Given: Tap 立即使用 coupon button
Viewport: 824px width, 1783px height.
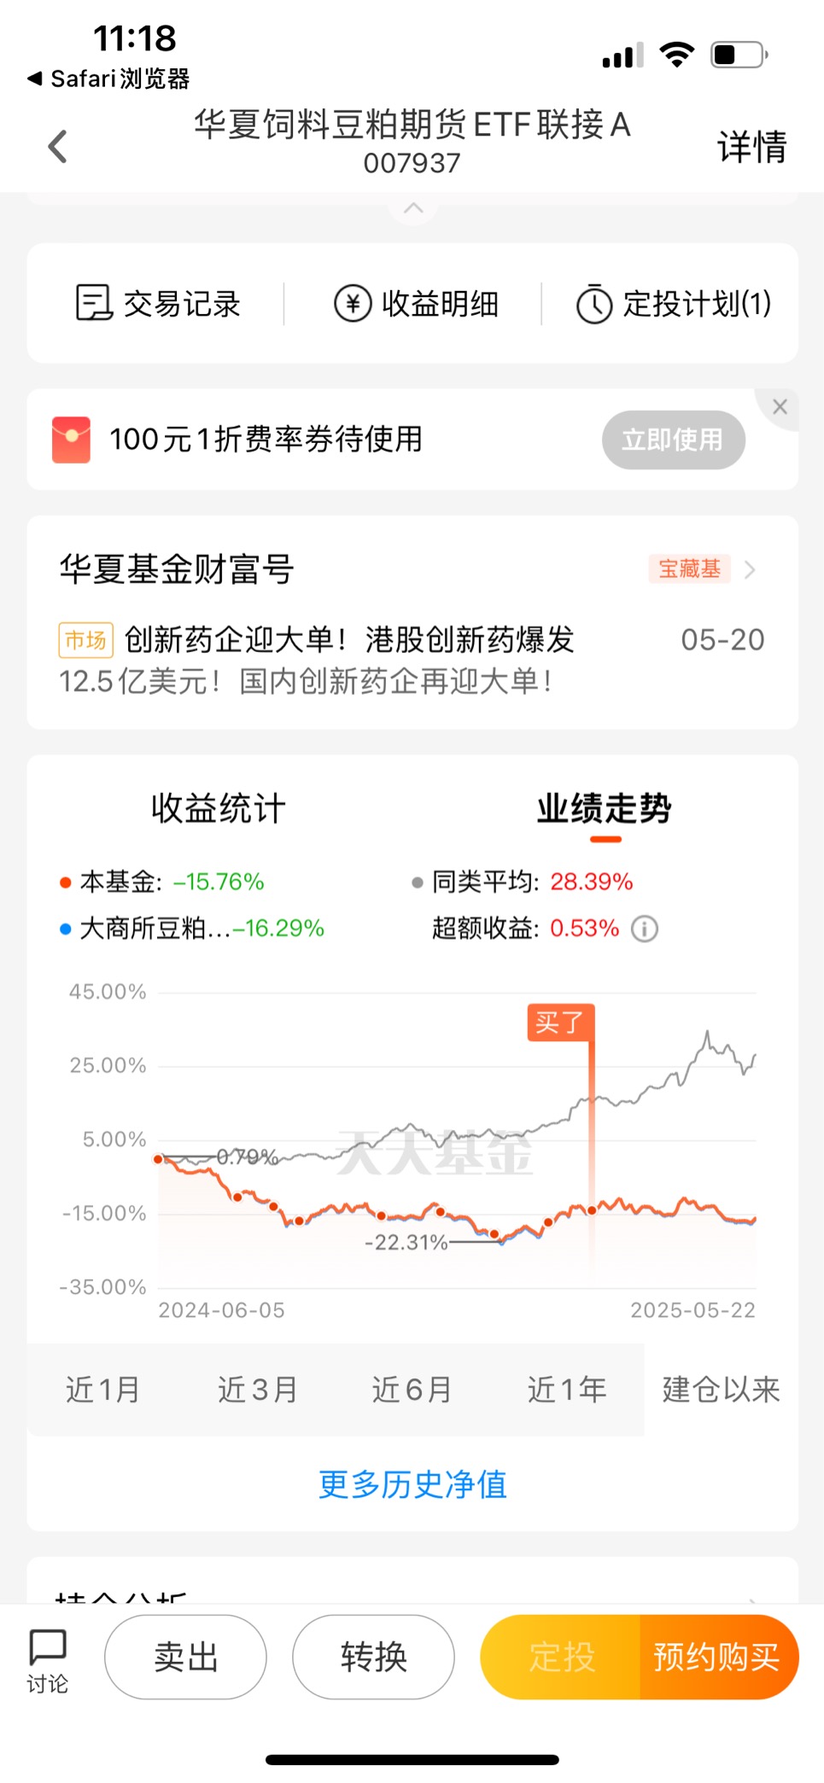Looking at the screenshot, I should click(674, 440).
